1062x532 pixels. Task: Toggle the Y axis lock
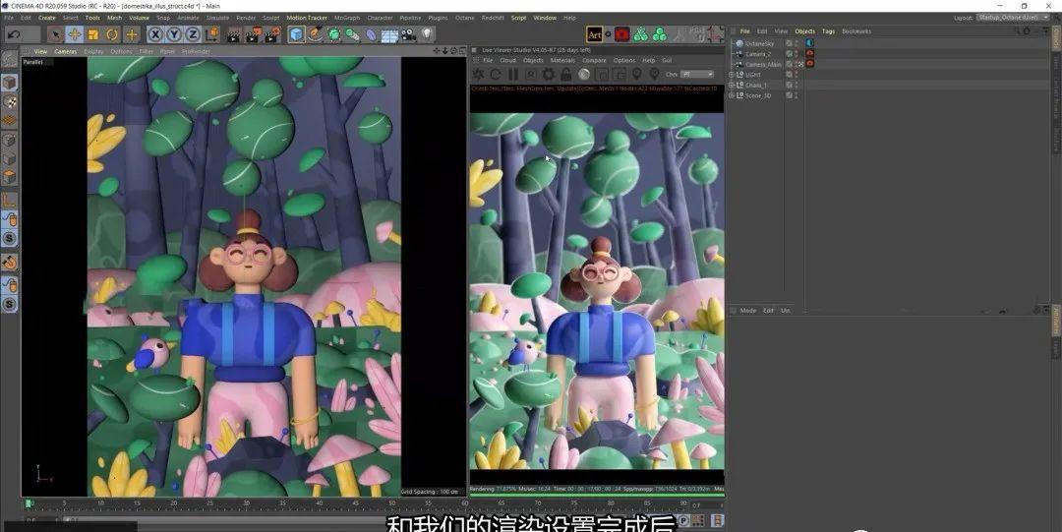[x=175, y=34]
